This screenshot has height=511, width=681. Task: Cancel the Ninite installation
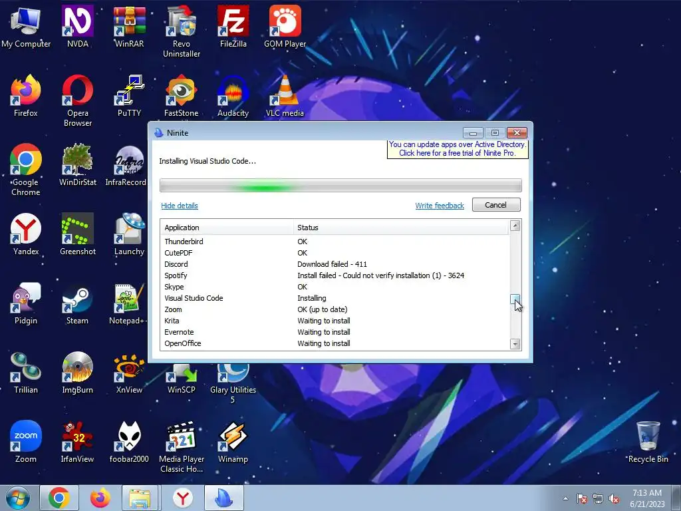496,205
